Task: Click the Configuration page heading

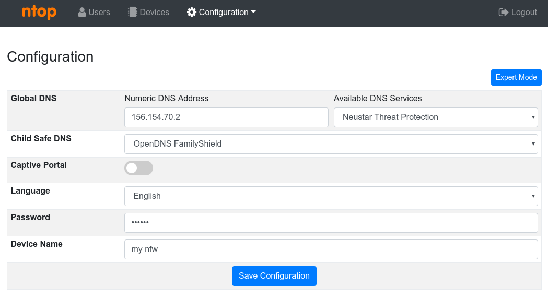Action: click(x=50, y=57)
